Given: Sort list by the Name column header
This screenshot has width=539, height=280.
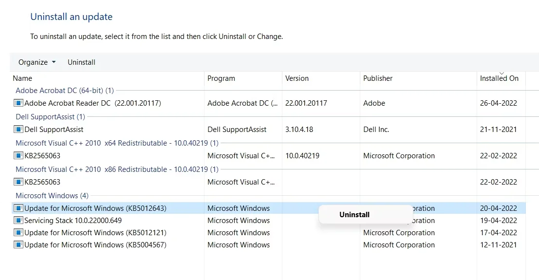Looking at the screenshot, I should point(22,78).
